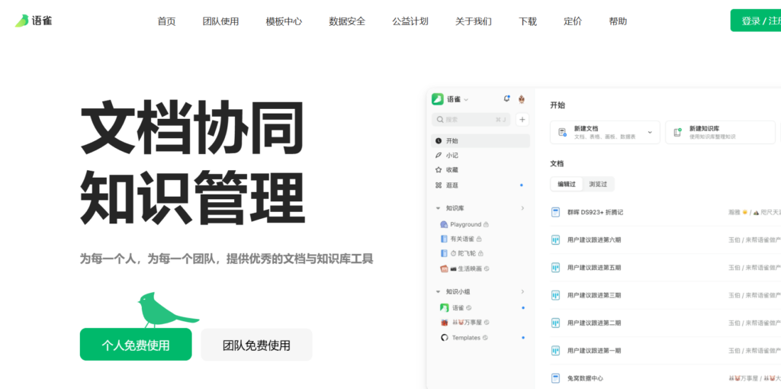The image size is (781, 389).
Task: Click the 搜索 search box in the sidebar
Action: click(x=471, y=120)
